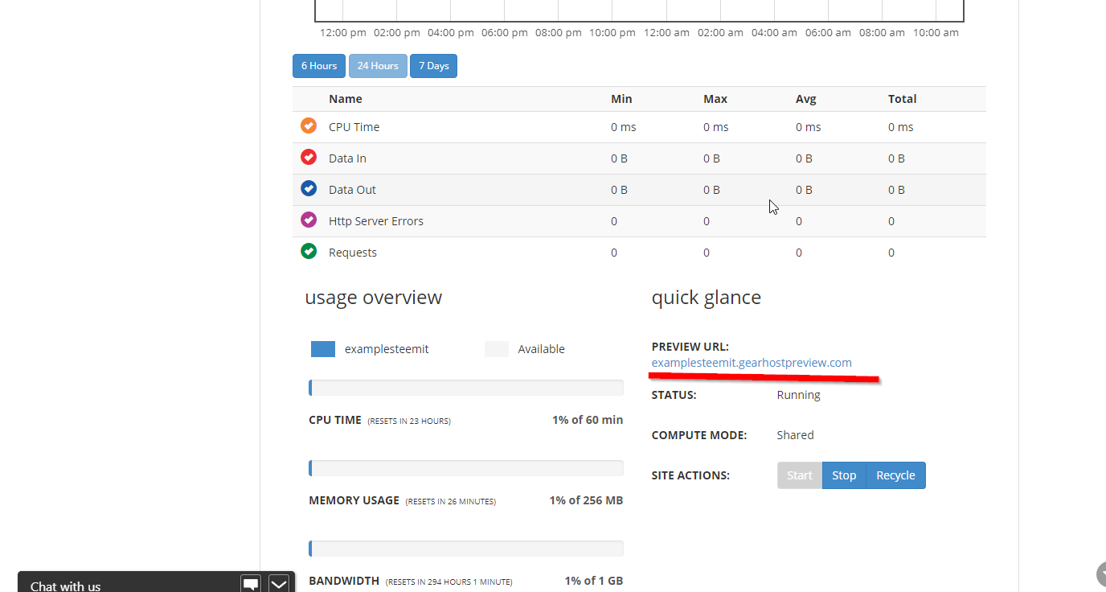Click the Min column header
Screen dimensions: 1106x592
(x=621, y=99)
